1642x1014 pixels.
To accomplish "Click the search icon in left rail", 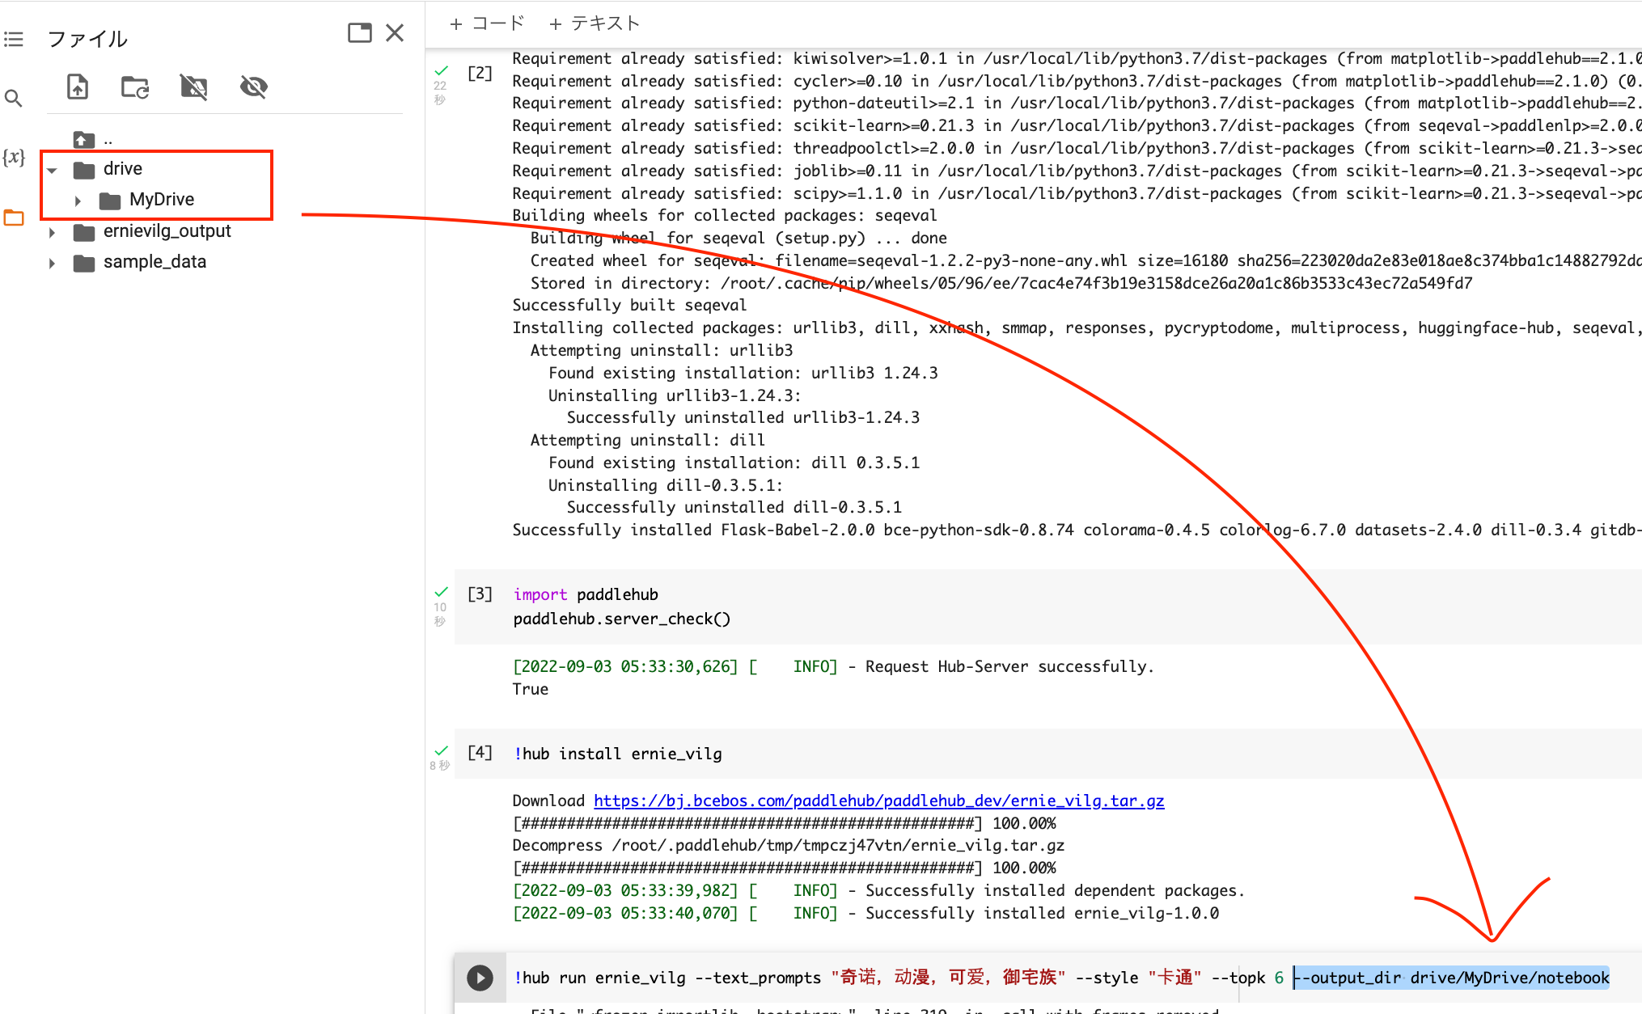I will 14,99.
